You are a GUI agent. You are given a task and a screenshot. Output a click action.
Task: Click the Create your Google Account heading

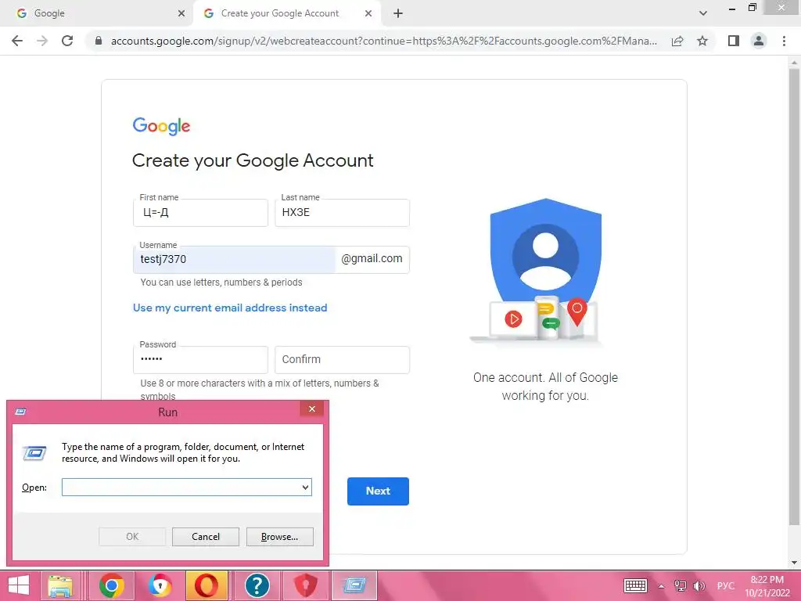click(253, 160)
